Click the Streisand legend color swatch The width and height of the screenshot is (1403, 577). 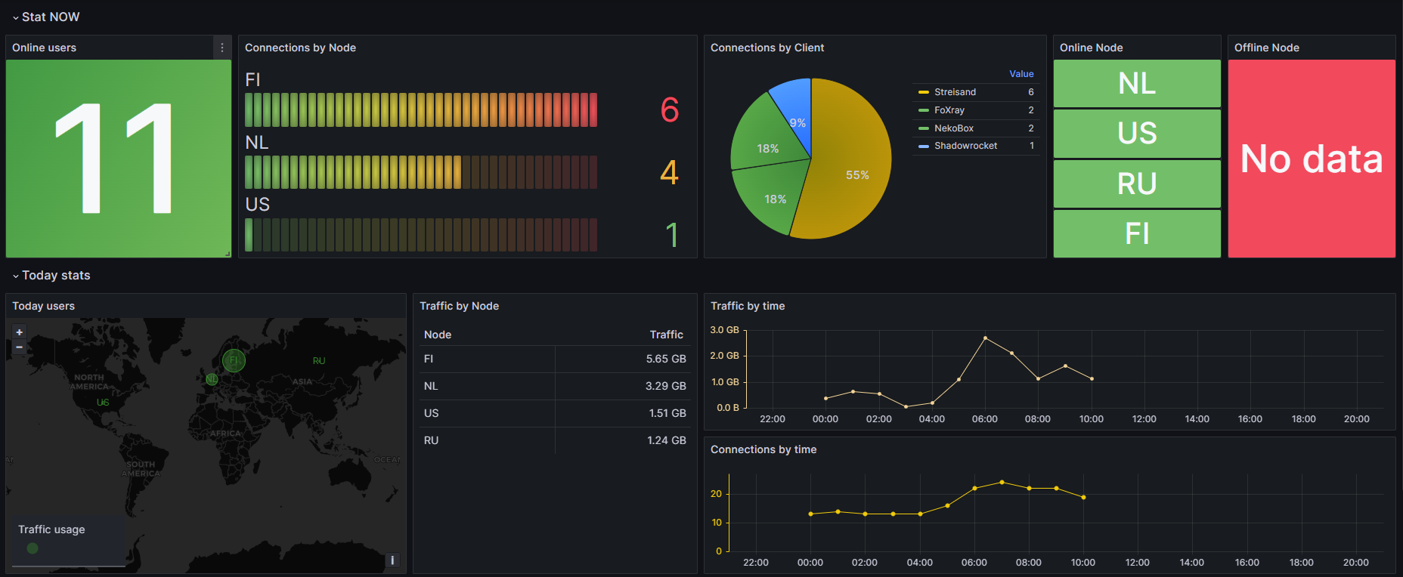(923, 92)
